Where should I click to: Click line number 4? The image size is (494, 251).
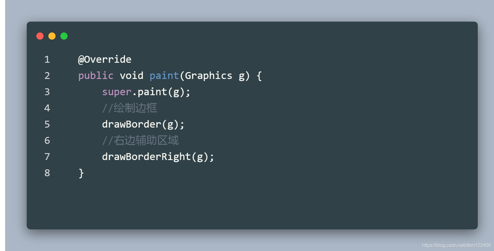click(47, 108)
